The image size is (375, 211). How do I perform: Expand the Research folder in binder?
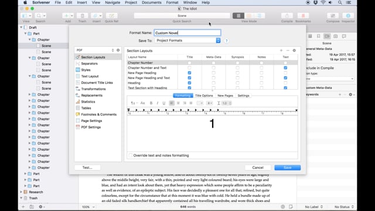(21, 192)
